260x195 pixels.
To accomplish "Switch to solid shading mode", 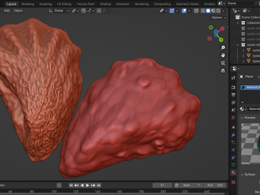I will (x=208, y=11).
